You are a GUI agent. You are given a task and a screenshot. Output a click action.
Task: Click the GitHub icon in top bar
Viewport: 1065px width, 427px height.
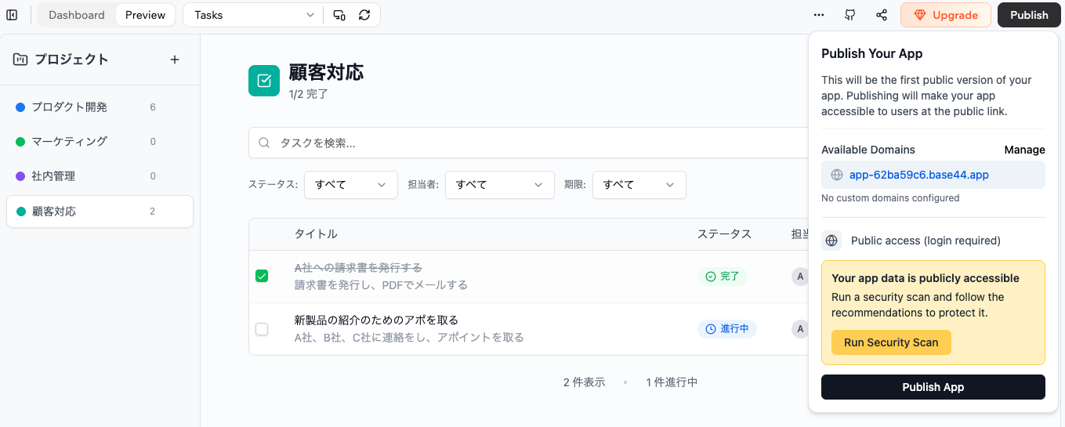(x=849, y=15)
